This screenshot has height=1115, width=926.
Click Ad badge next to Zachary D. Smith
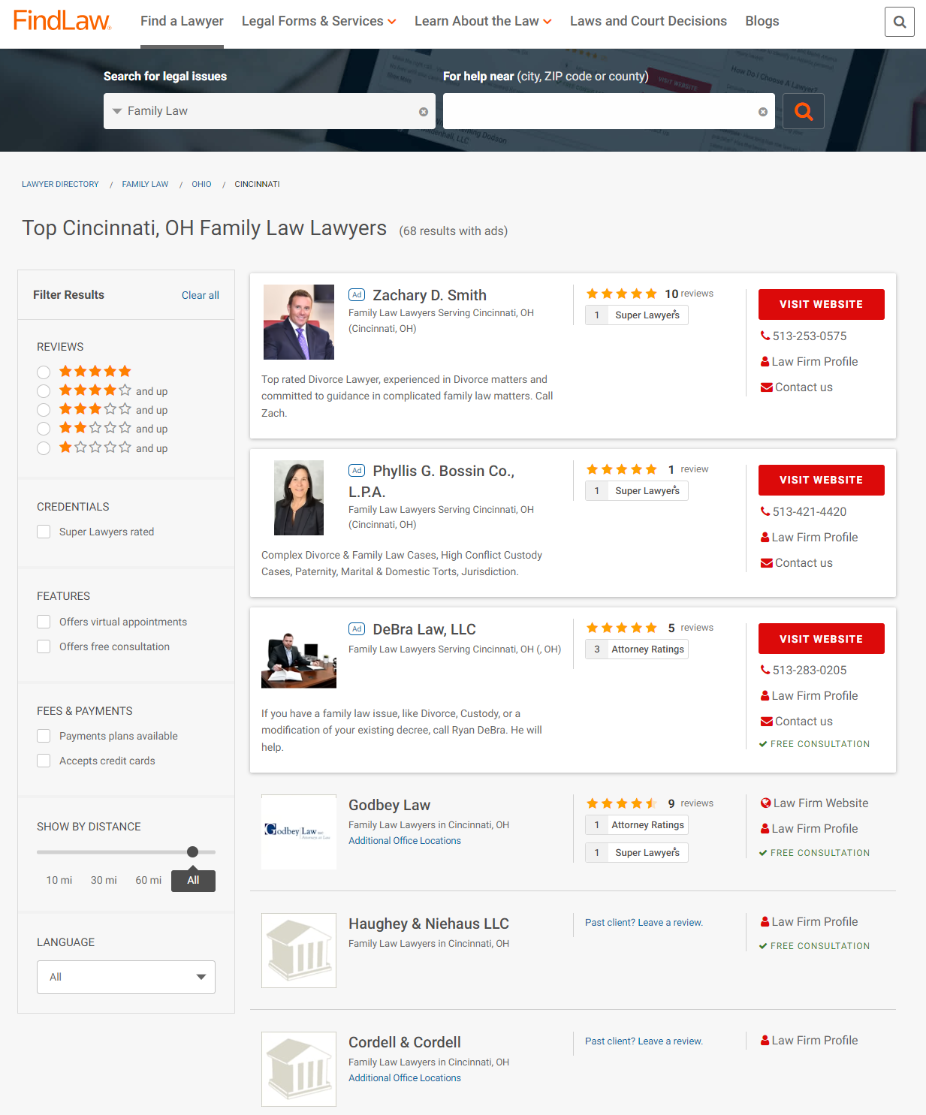point(357,295)
